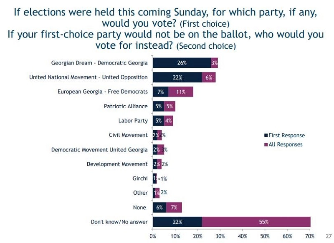Click the Don't know 22% dark segment
This screenshot has width=334, height=243.
177,222
